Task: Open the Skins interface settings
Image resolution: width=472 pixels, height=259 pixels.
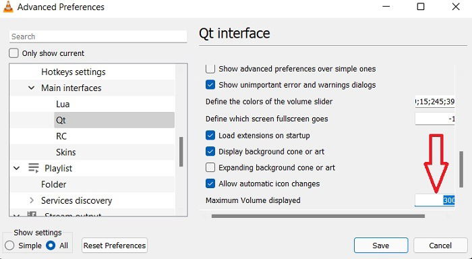Action: coord(65,152)
